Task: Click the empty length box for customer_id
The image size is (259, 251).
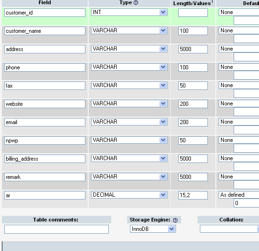Action: coord(193,13)
